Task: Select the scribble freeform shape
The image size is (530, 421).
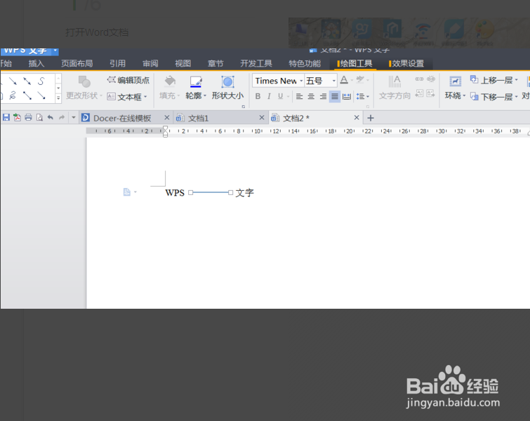Action: 13,95
